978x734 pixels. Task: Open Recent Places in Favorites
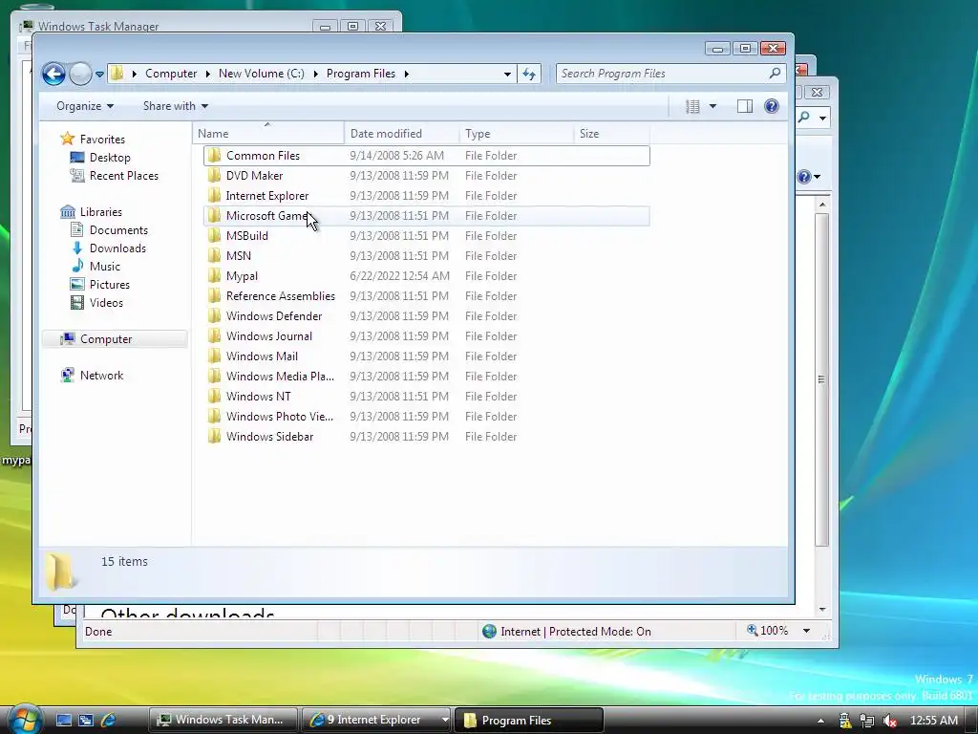click(123, 176)
